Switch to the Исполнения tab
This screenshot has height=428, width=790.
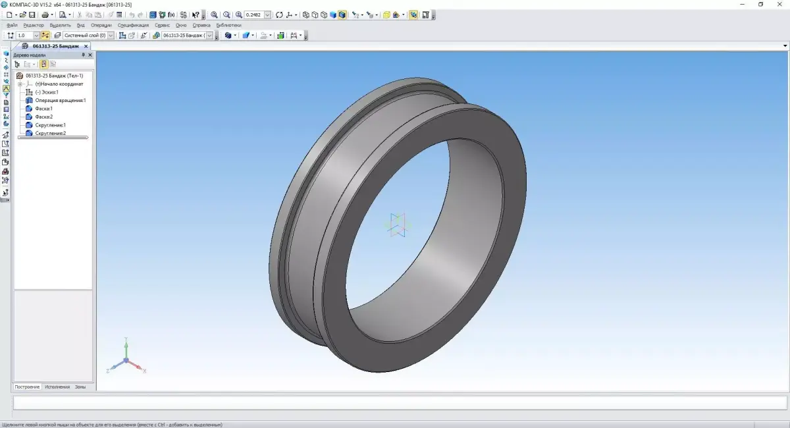point(57,387)
